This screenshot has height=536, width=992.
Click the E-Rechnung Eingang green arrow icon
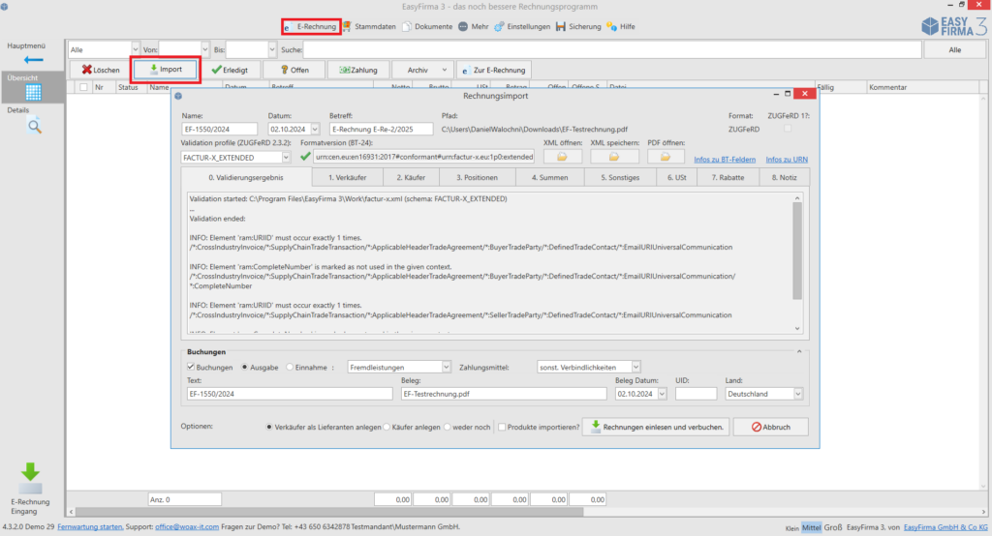(30, 479)
